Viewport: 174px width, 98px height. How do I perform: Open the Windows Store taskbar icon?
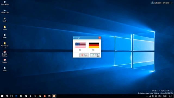click(26, 96)
